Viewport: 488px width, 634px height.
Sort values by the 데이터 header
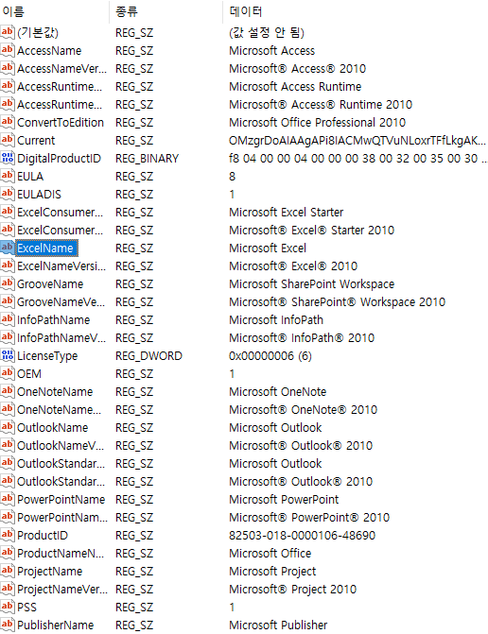point(246,11)
